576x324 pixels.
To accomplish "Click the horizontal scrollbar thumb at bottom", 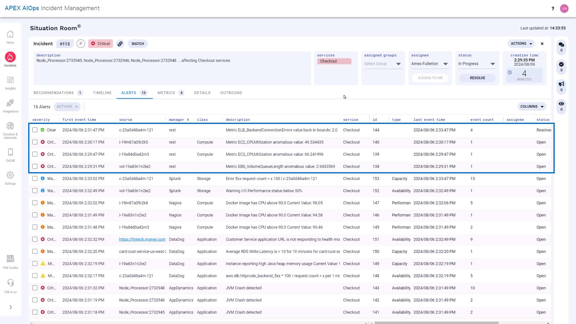I will pos(436,323).
